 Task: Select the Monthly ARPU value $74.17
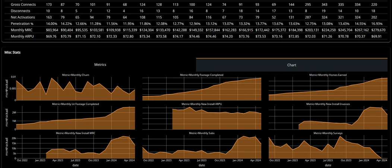(177, 36)
